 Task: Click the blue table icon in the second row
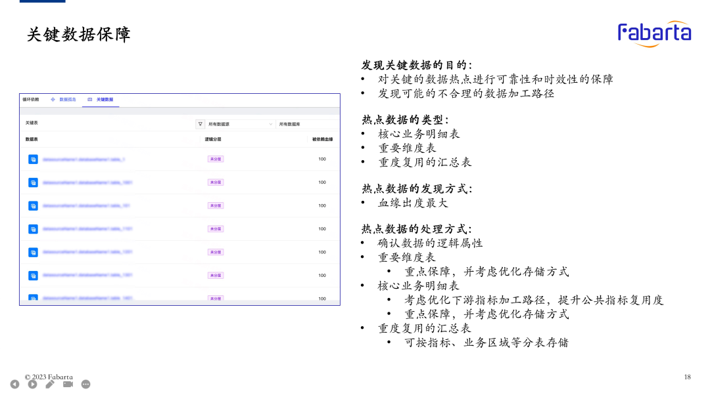click(x=33, y=182)
